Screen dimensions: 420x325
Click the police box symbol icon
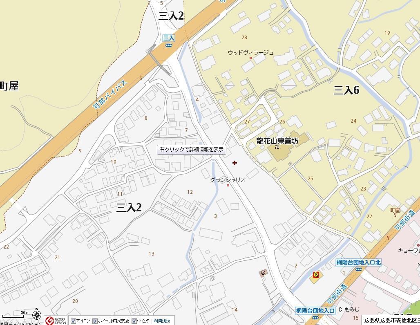pyautogui.click(x=263, y=273)
